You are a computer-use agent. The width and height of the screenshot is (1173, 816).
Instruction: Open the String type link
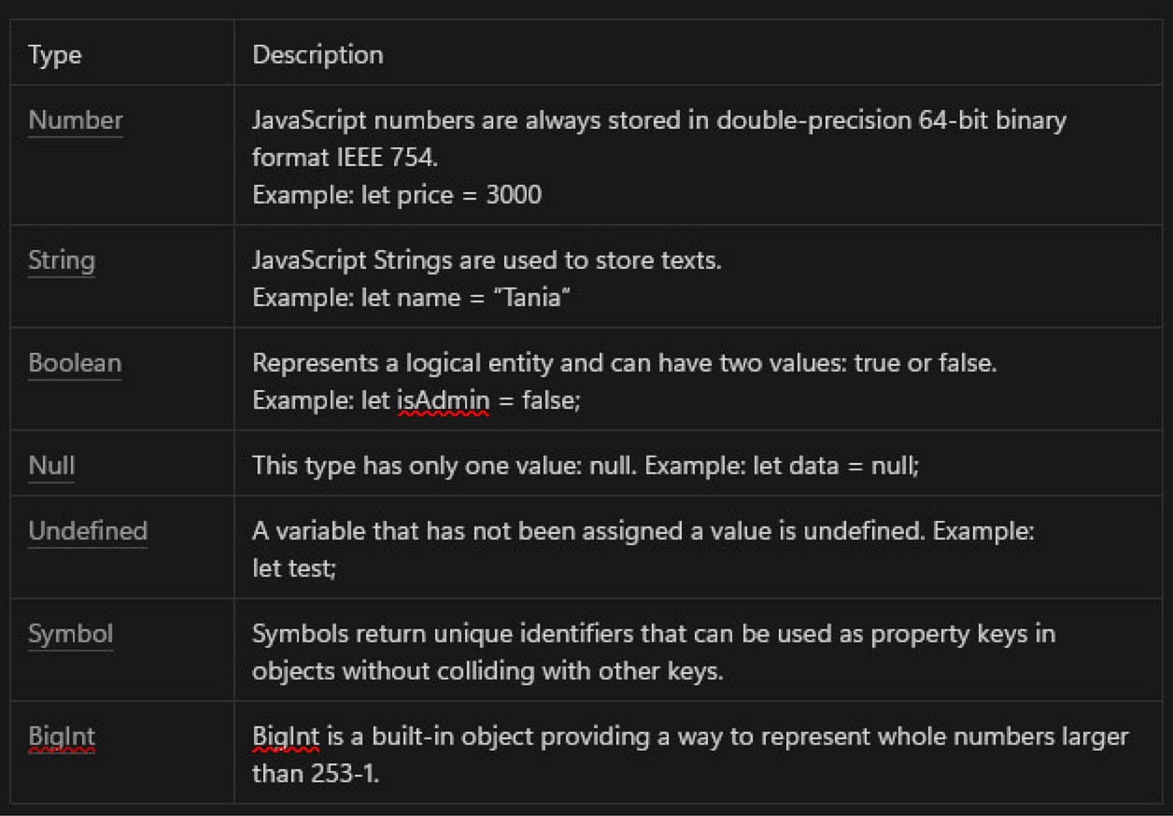pyautogui.click(x=62, y=260)
